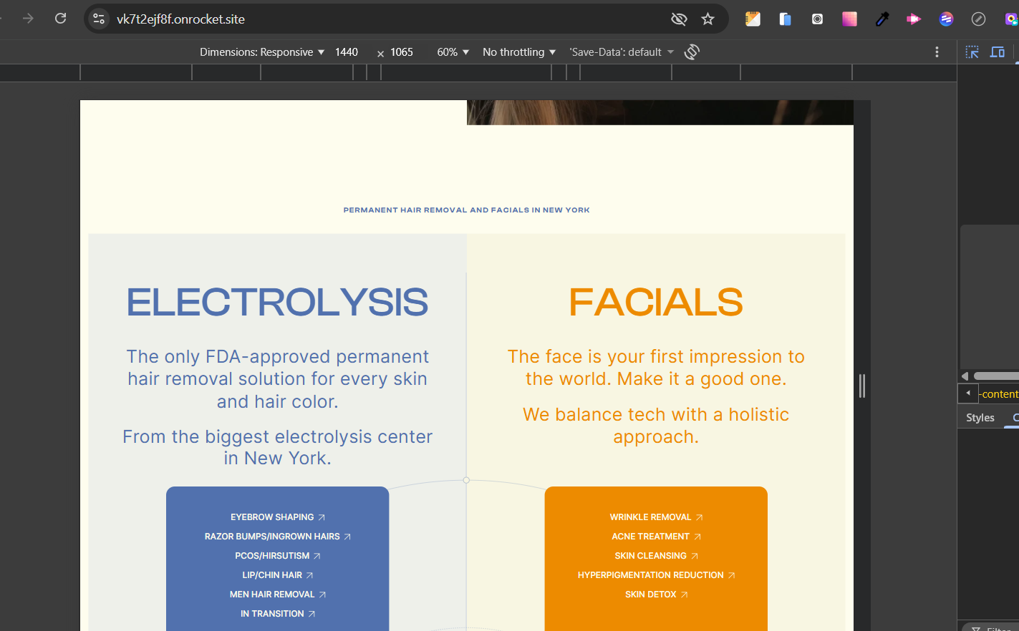This screenshot has width=1019, height=631.
Task: Bookmark this page with the star icon
Action: coord(708,19)
